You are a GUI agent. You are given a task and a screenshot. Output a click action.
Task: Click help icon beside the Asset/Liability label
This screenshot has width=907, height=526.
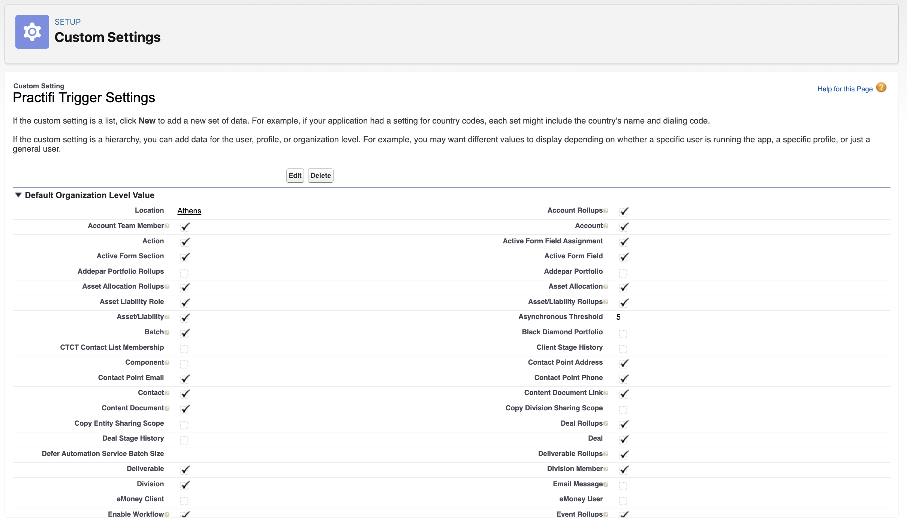(x=167, y=317)
